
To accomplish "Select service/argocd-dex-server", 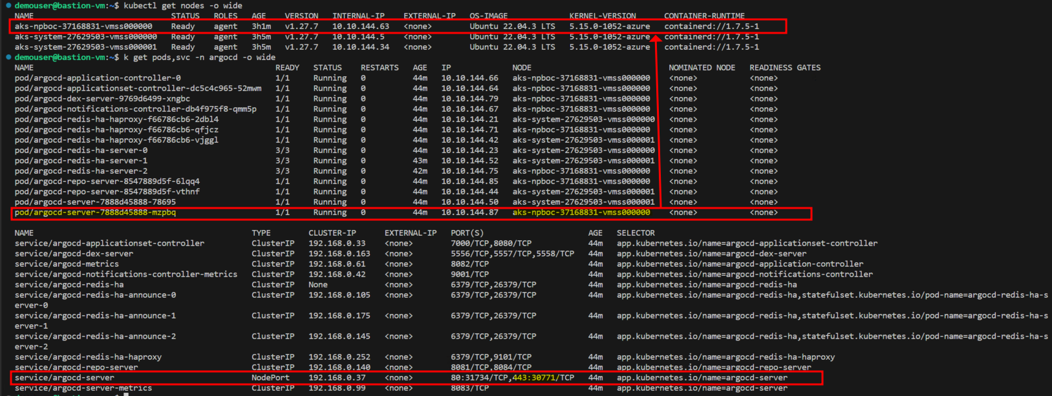I will coord(74,254).
